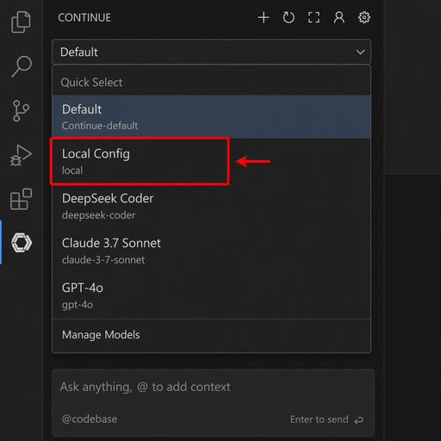The width and height of the screenshot is (441, 441).
Task: Open the Source Control branch icon
Action: [x=21, y=111]
